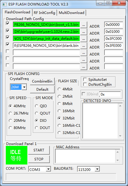Expand the CrystalFreq 26M dropdown
Screen dimensions: 128x186
click(x=24, y=87)
